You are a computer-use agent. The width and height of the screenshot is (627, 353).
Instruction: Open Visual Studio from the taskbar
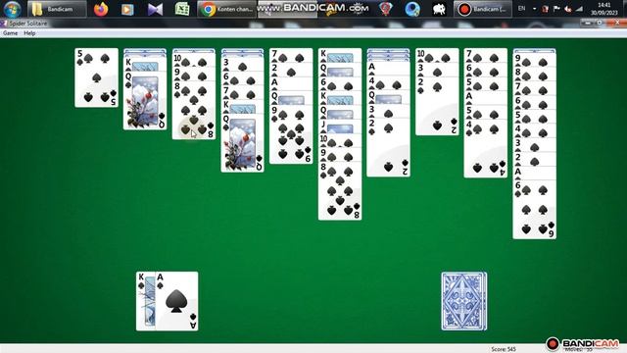point(155,9)
